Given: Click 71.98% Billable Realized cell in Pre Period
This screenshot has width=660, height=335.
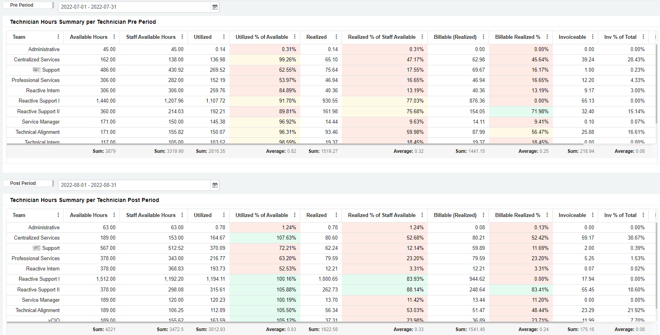Looking at the screenshot, I should pyautogui.click(x=521, y=111).
